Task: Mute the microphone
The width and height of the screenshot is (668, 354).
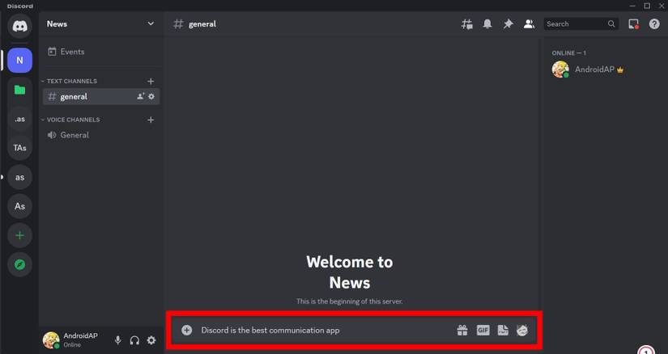Action: [x=117, y=340]
